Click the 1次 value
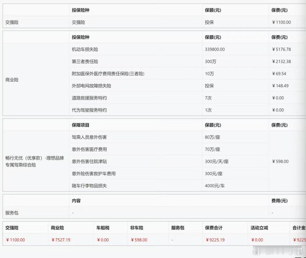The width and height of the screenshot is (306, 258). click(x=208, y=110)
